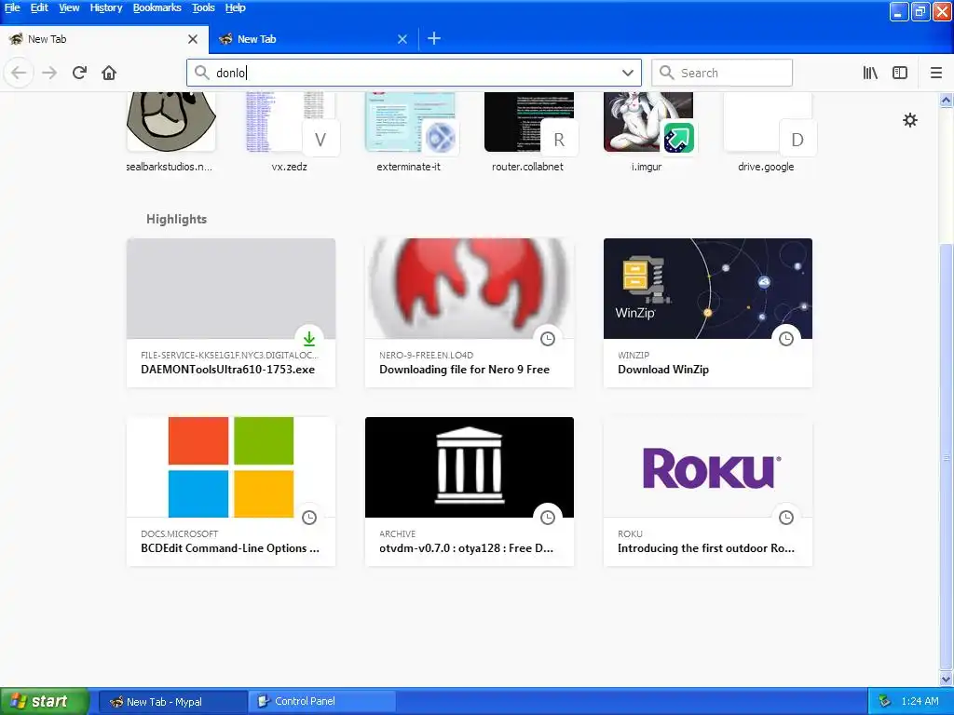The width and height of the screenshot is (954, 715).
Task: Click clock icon on BCDEdit card
Action: pos(309,518)
